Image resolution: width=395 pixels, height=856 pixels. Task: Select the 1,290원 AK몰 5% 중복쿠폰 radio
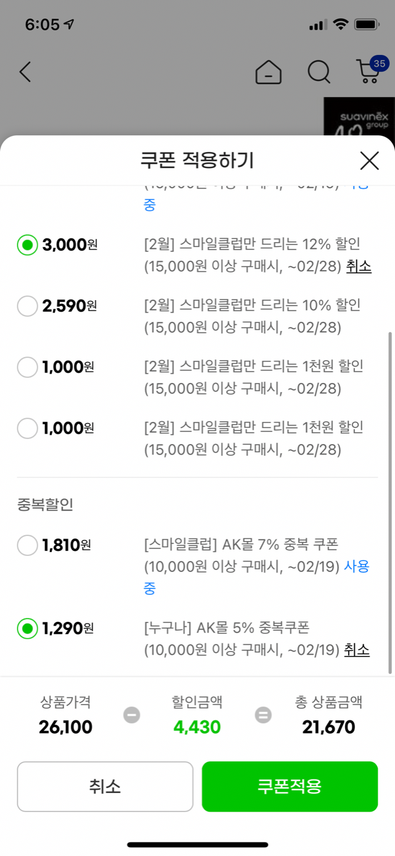click(27, 629)
